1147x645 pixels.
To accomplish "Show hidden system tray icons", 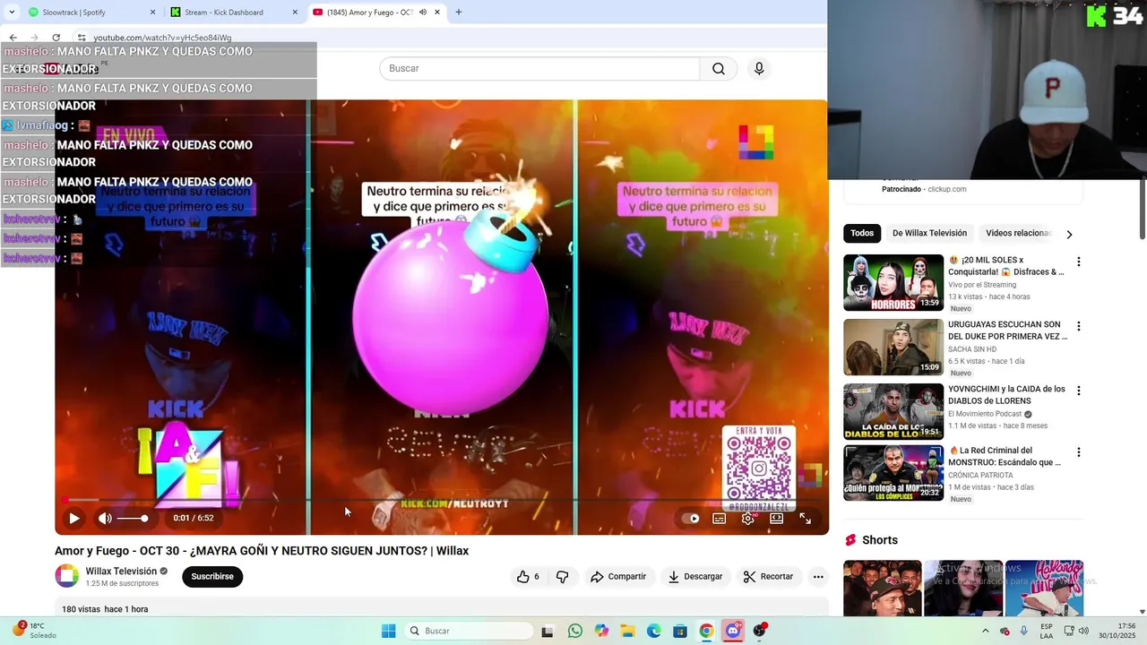I will tap(985, 631).
